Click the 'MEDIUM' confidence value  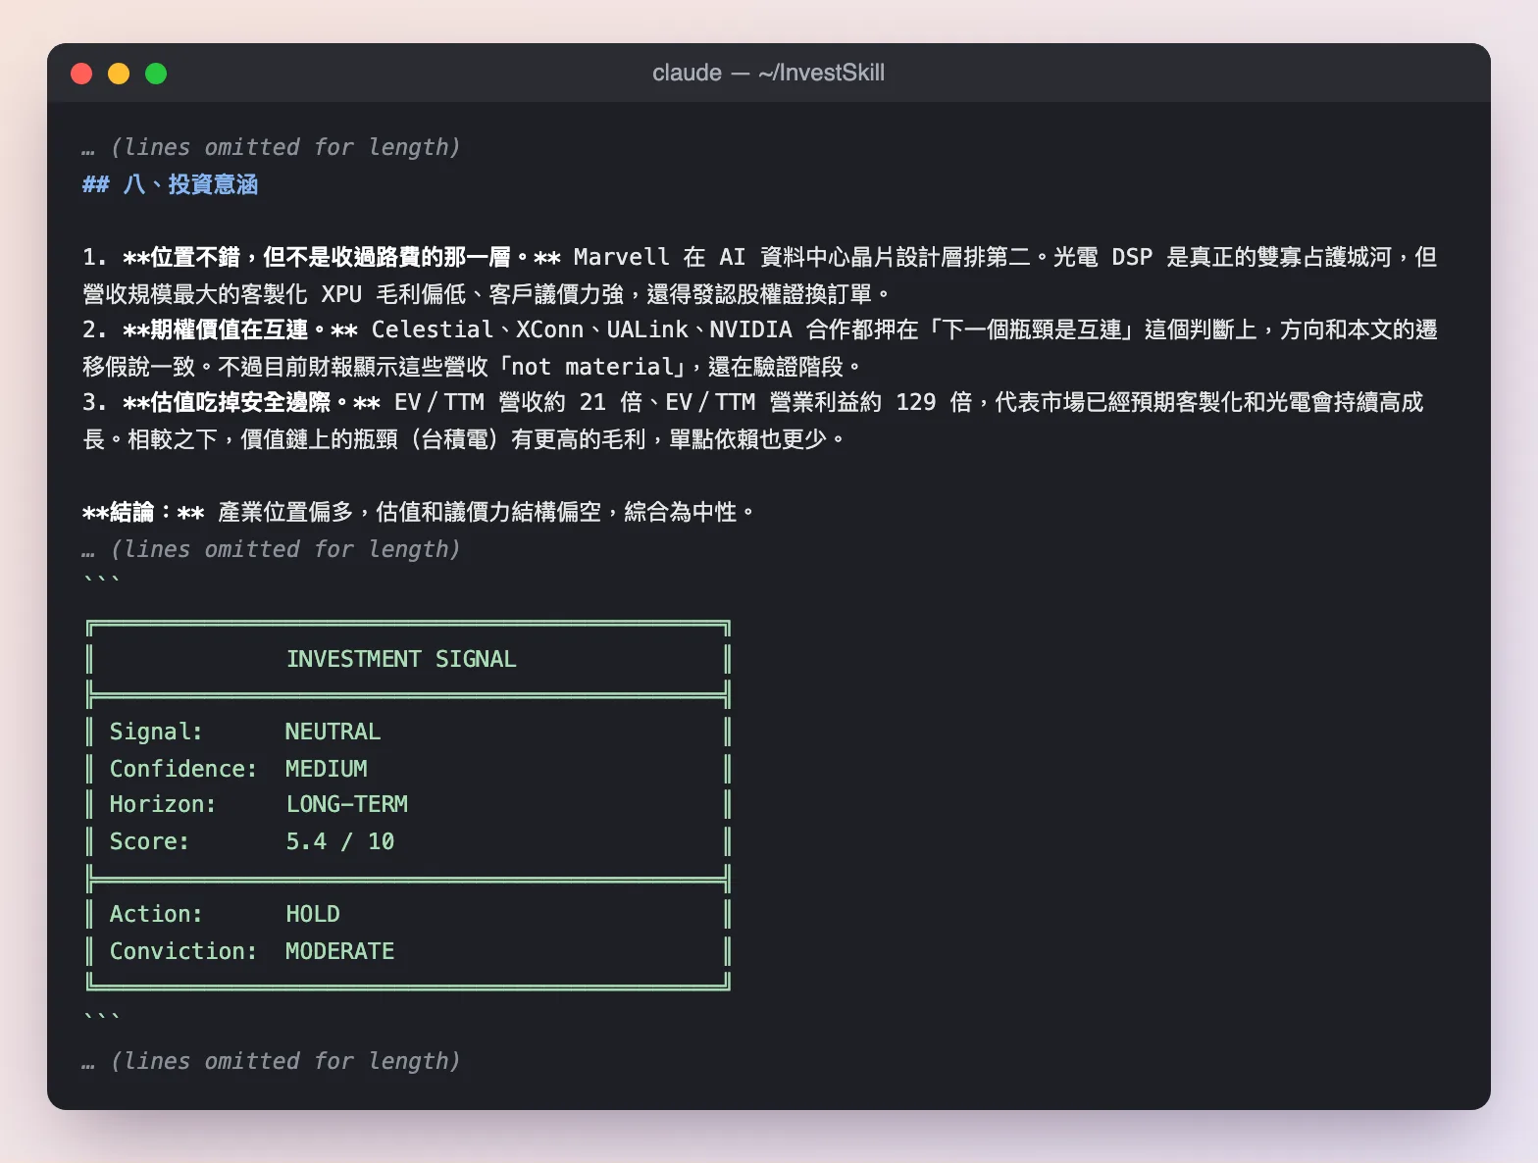click(327, 769)
